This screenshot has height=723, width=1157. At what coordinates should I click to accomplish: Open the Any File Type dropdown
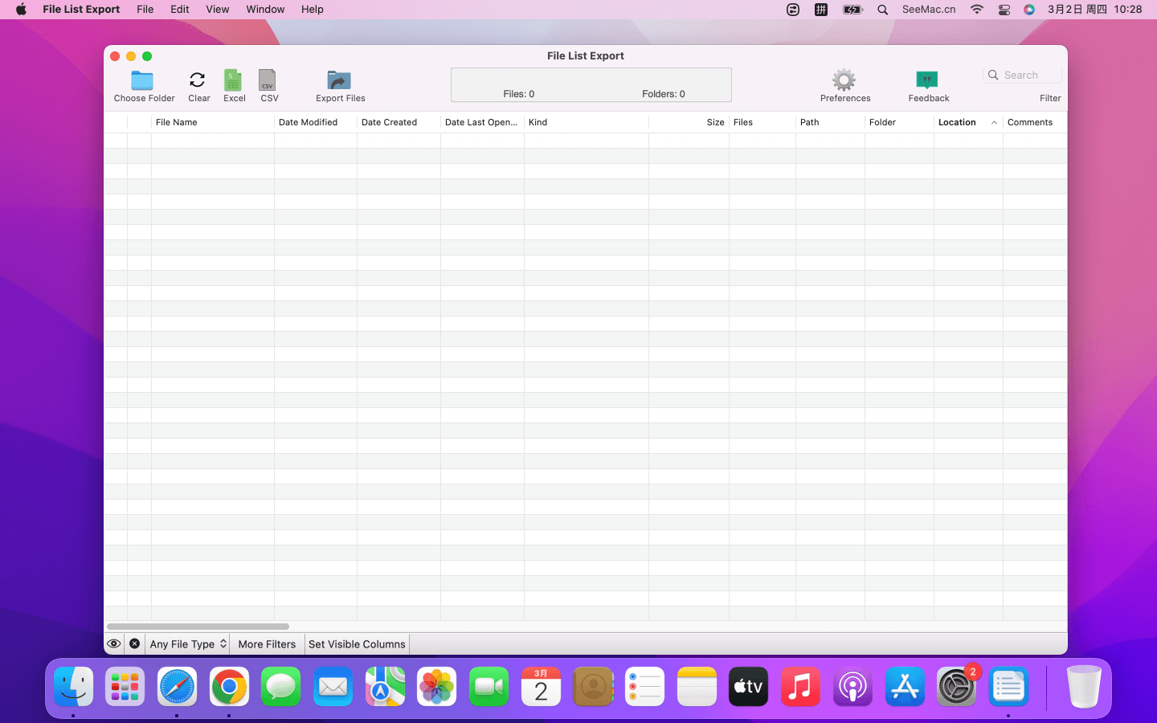point(188,644)
